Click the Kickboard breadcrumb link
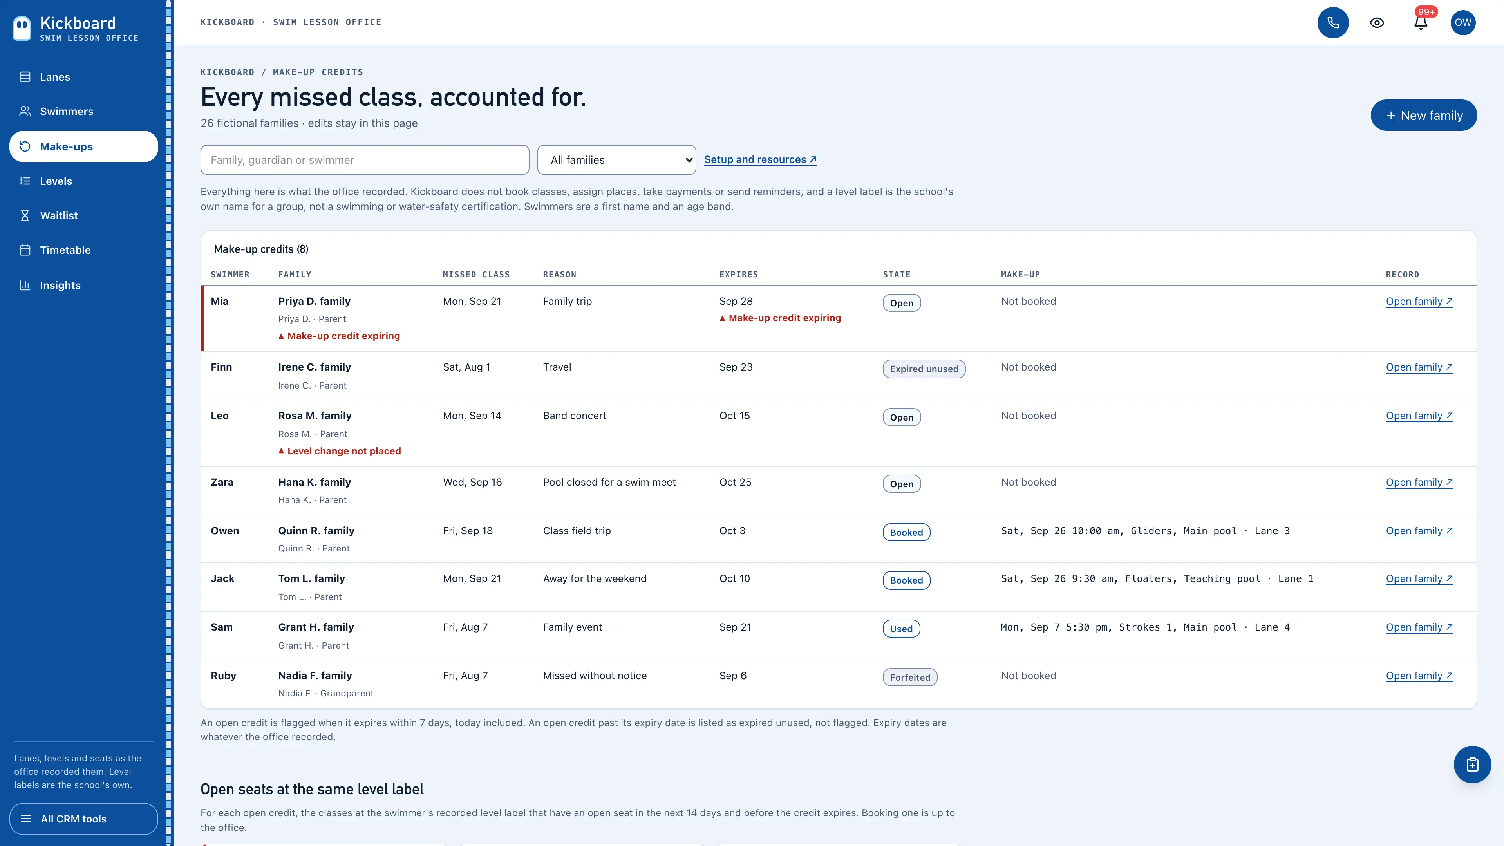Viewport: 1504px width, 846px height. coord(227,72)
